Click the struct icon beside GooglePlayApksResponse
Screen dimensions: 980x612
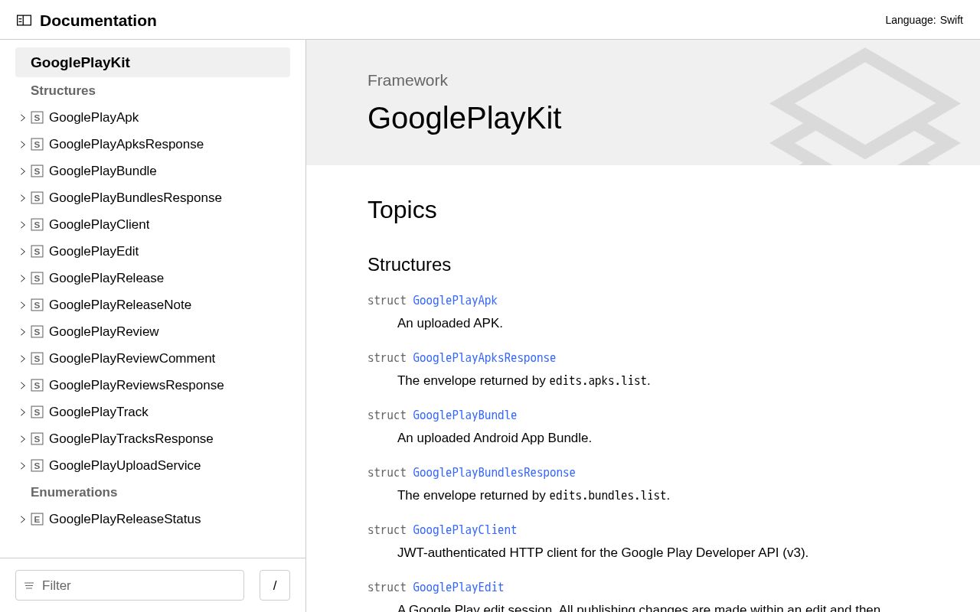pos(37,145)
